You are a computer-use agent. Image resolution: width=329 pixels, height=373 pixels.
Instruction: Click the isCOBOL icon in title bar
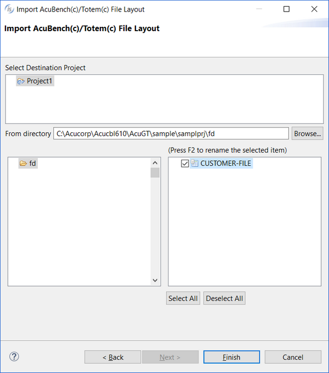[9, 9]
